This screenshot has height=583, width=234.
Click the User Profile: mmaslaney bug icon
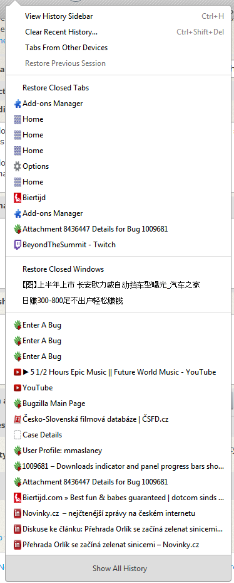18,450
